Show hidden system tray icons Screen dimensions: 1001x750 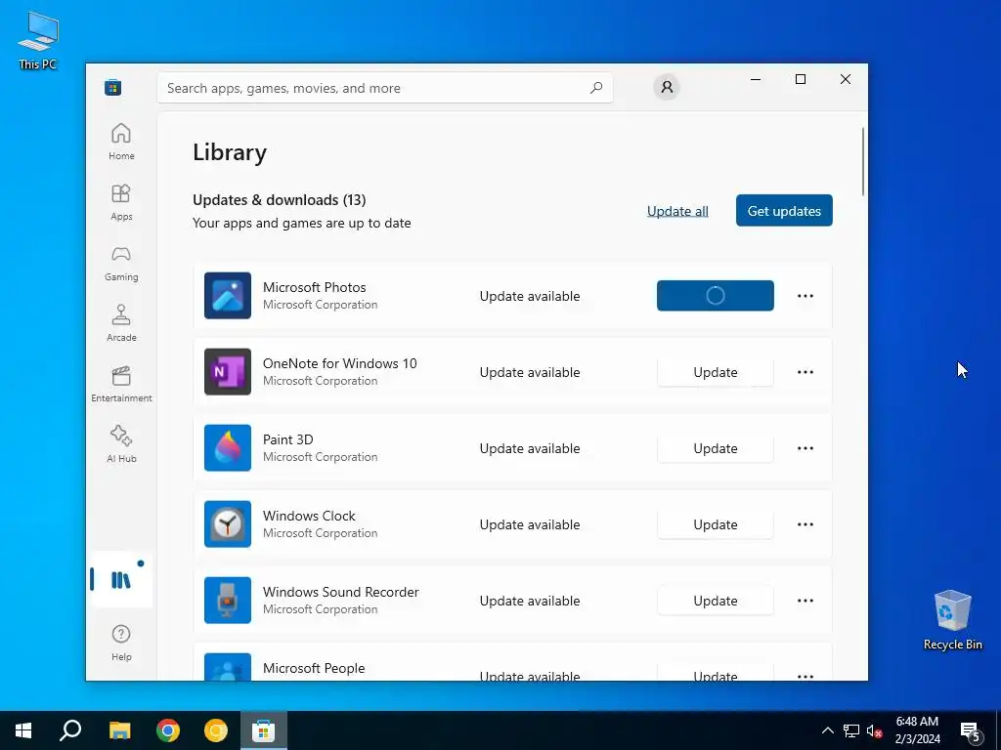[827, 730]
